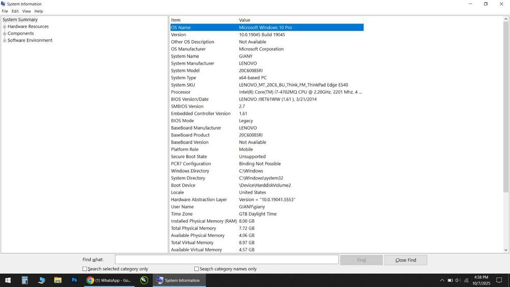Click the Close Find button

(x=405, y=260)
